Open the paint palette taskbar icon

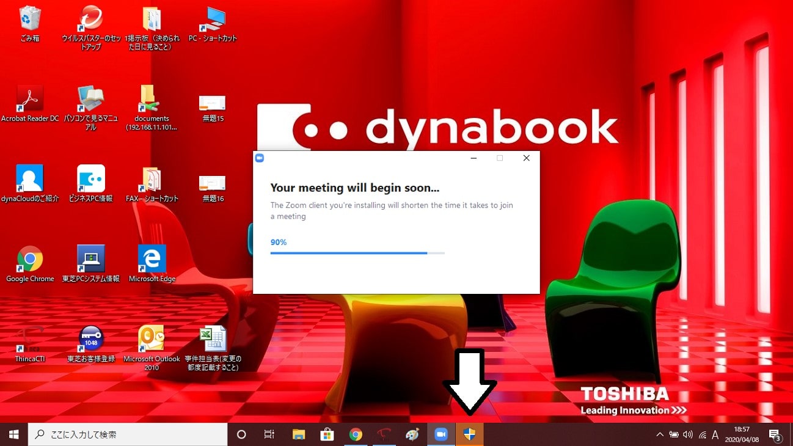tap(412, 434)
